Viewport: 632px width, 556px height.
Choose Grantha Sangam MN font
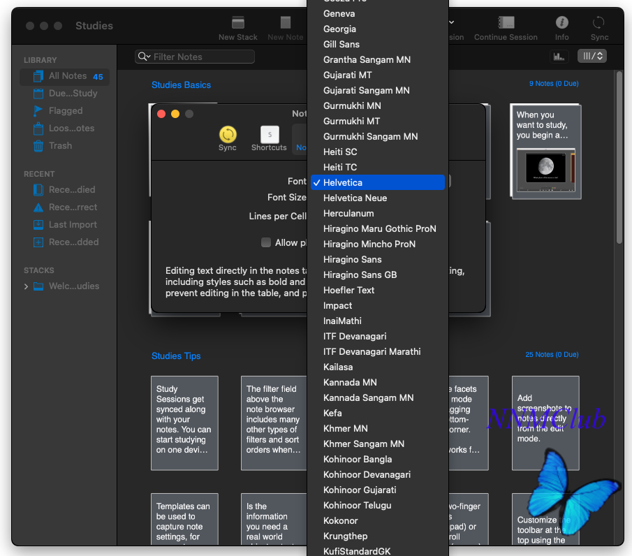pyautogui.click(x=378, y=59)
